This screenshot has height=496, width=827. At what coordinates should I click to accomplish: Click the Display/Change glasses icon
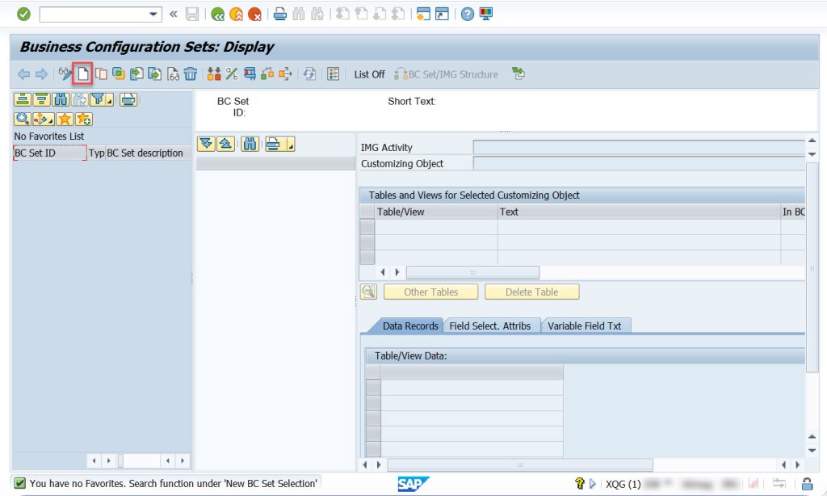(65, 74)
